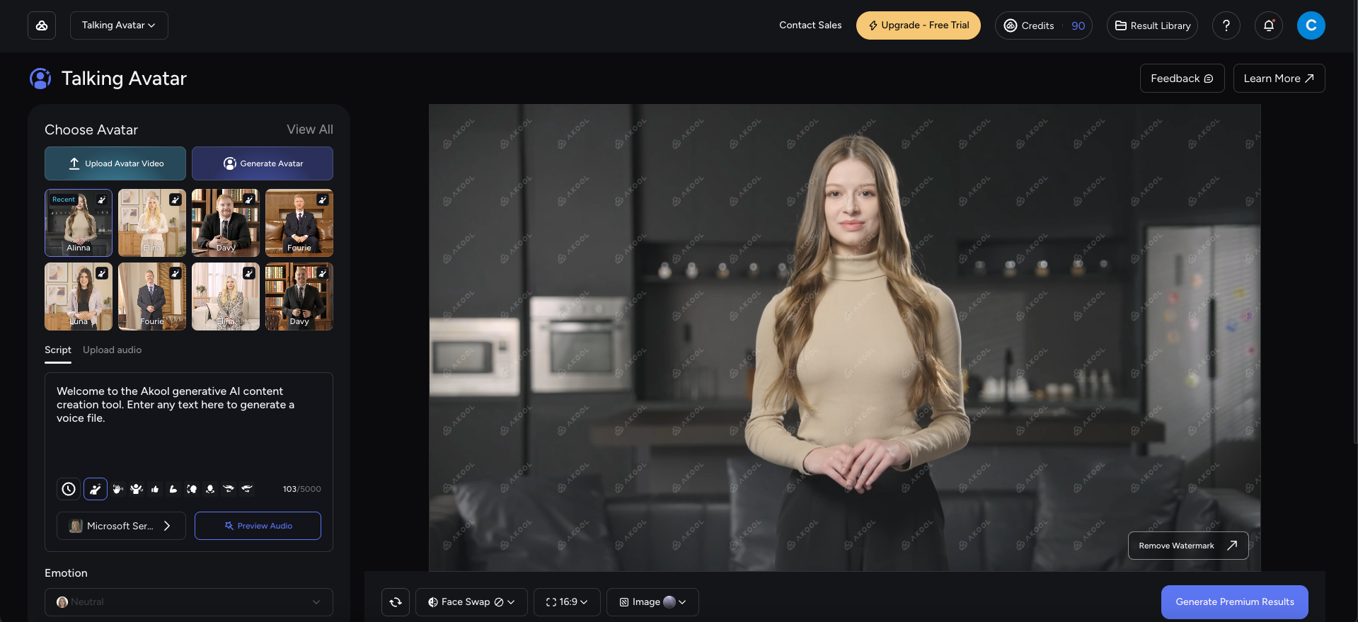
Task: Open the help question mark icon
Action: click(1226, 25)
